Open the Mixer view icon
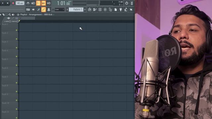Image resolution: width=212 pixels, height=119 pixels. [x=105, y=10]
